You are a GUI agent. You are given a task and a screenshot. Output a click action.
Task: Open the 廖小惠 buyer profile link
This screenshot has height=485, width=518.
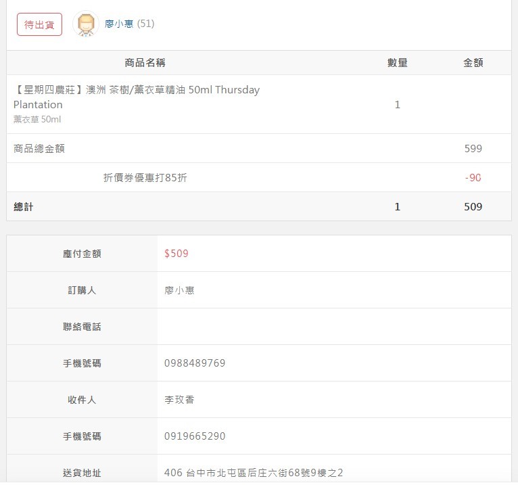pyautogui.click(x=119, y=24)
